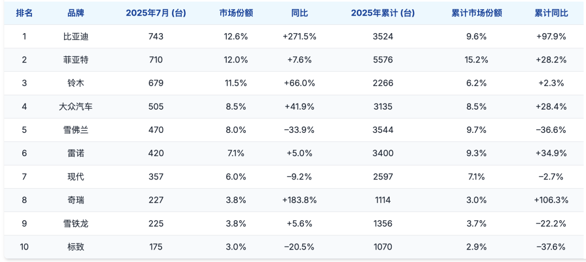Select the 雷诺 brand cell
This screenshot has height=262, width=586.
(75, 154)
